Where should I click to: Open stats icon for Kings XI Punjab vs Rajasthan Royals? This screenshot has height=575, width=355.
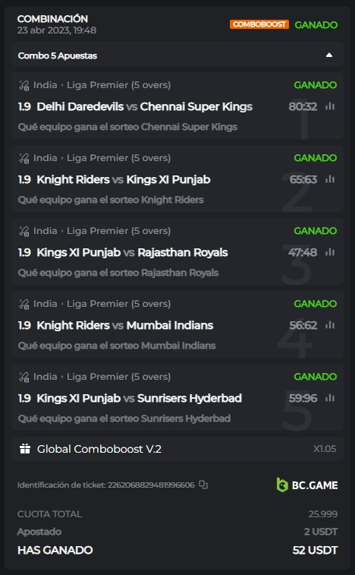point(330,252)
